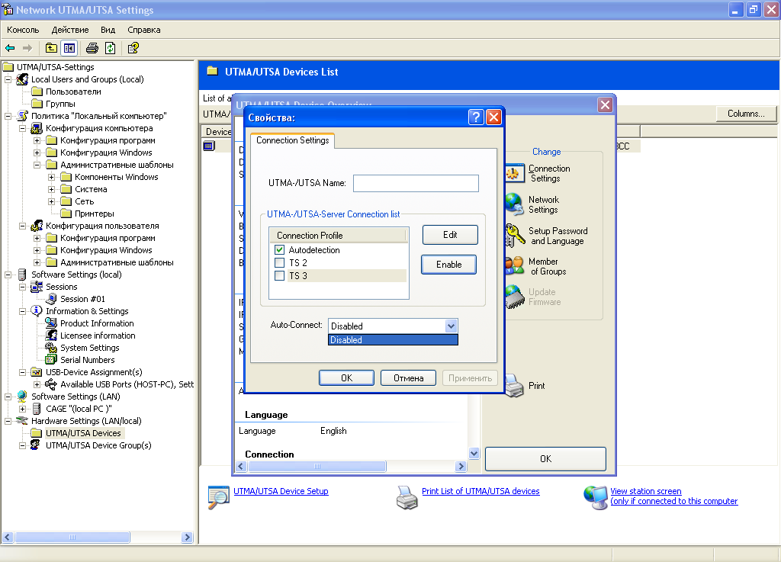The width and height of the screenshot is (781, 562).
Task: Click the horizontal scrollbar thumb in Device Overview
Action: click(317, 467)
